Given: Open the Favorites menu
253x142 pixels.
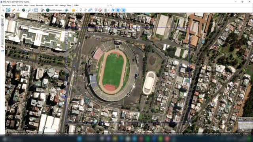Looking at the screenshot, I should point(40,6).
